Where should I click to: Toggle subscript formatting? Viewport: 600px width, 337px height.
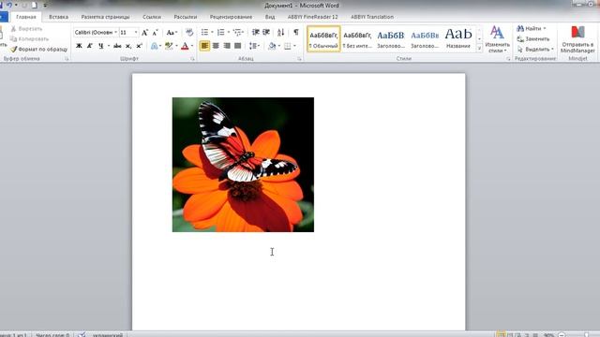point(128,46)
